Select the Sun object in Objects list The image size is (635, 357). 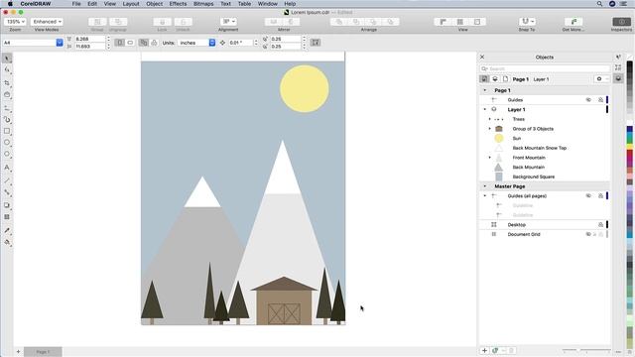click(x=517, y=139)
